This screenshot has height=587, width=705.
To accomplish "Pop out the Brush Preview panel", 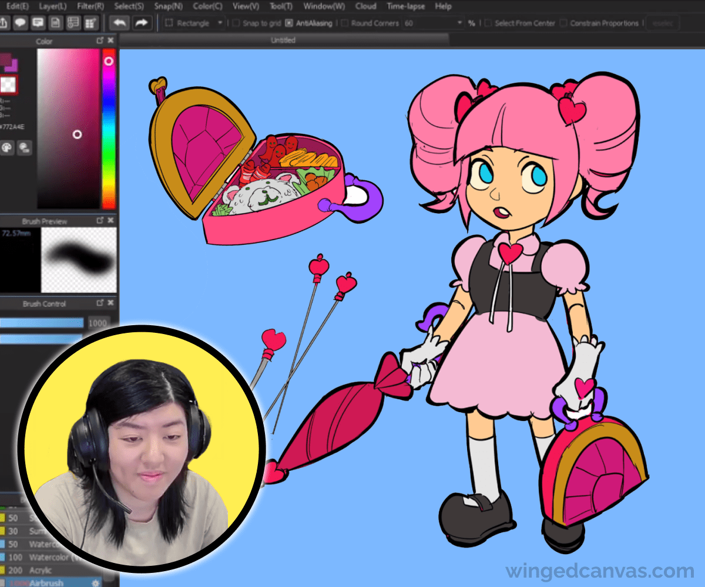I will tap(100, 221).
